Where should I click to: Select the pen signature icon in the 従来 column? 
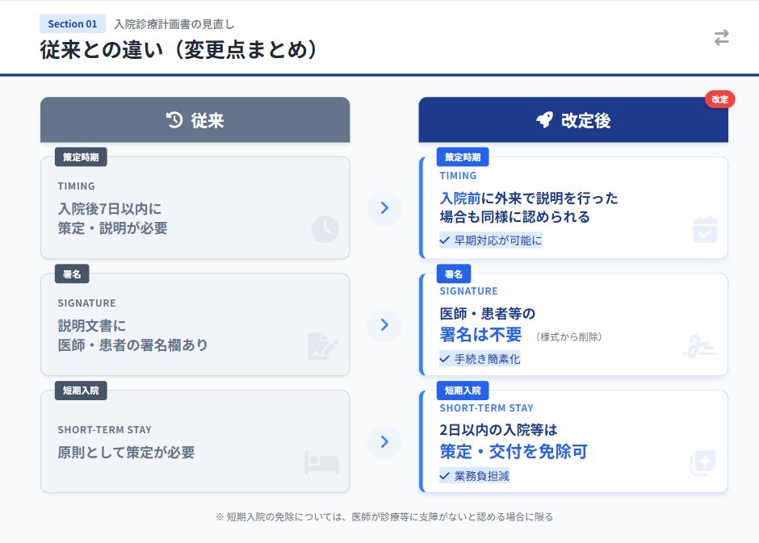click(321, 346)
